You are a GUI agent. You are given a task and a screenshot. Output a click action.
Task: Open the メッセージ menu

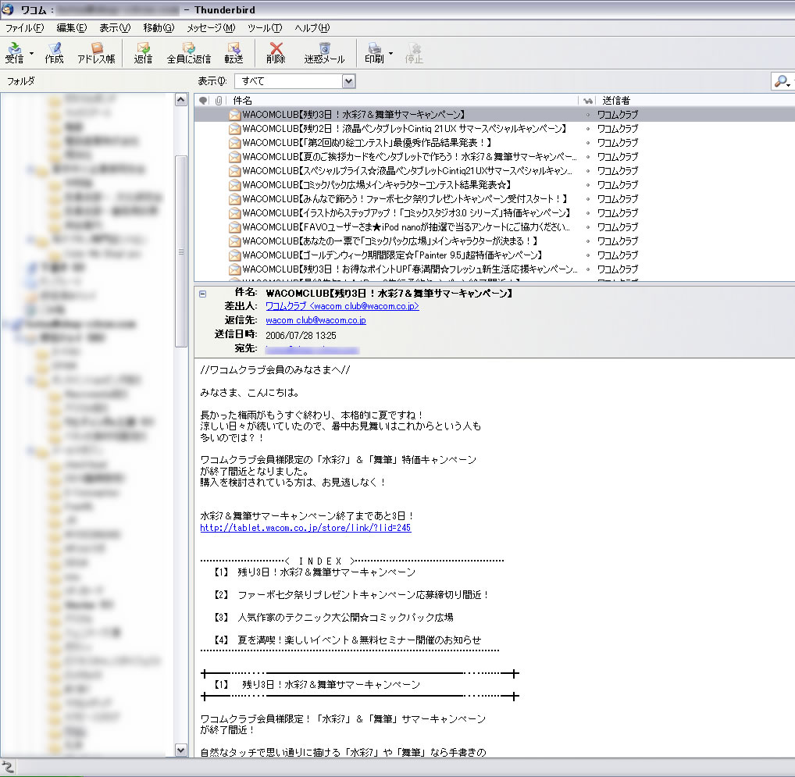[210, 28]
